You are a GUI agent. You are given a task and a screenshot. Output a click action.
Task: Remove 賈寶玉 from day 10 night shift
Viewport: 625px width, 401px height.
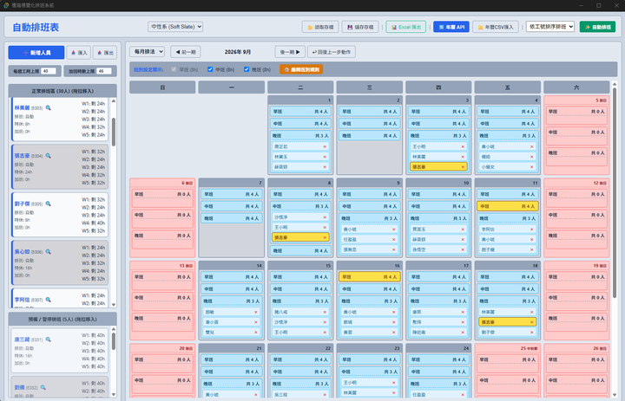tap(463, 230)
